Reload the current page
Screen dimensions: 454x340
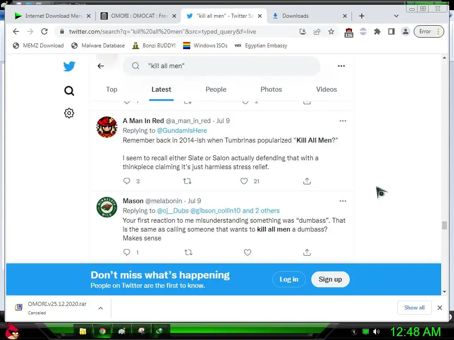click(44, 31)
